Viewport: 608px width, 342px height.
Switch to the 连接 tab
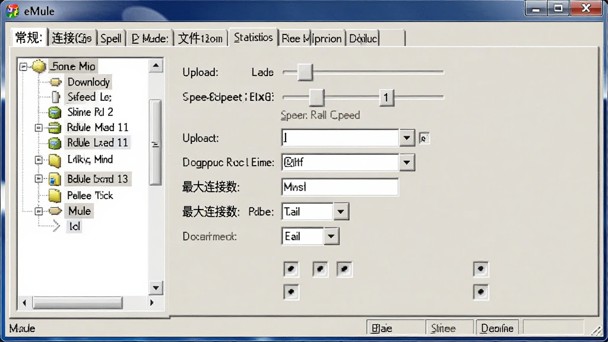click(x=72, y=39)
